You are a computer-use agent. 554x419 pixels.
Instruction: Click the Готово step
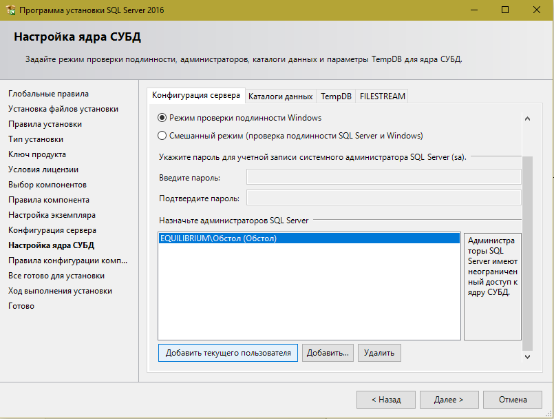pos(21,306)
